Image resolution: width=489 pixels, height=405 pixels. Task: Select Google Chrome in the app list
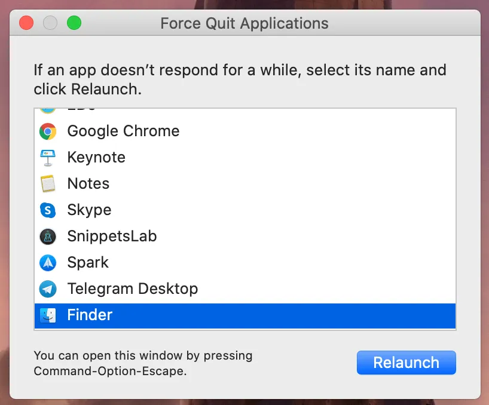245,131
